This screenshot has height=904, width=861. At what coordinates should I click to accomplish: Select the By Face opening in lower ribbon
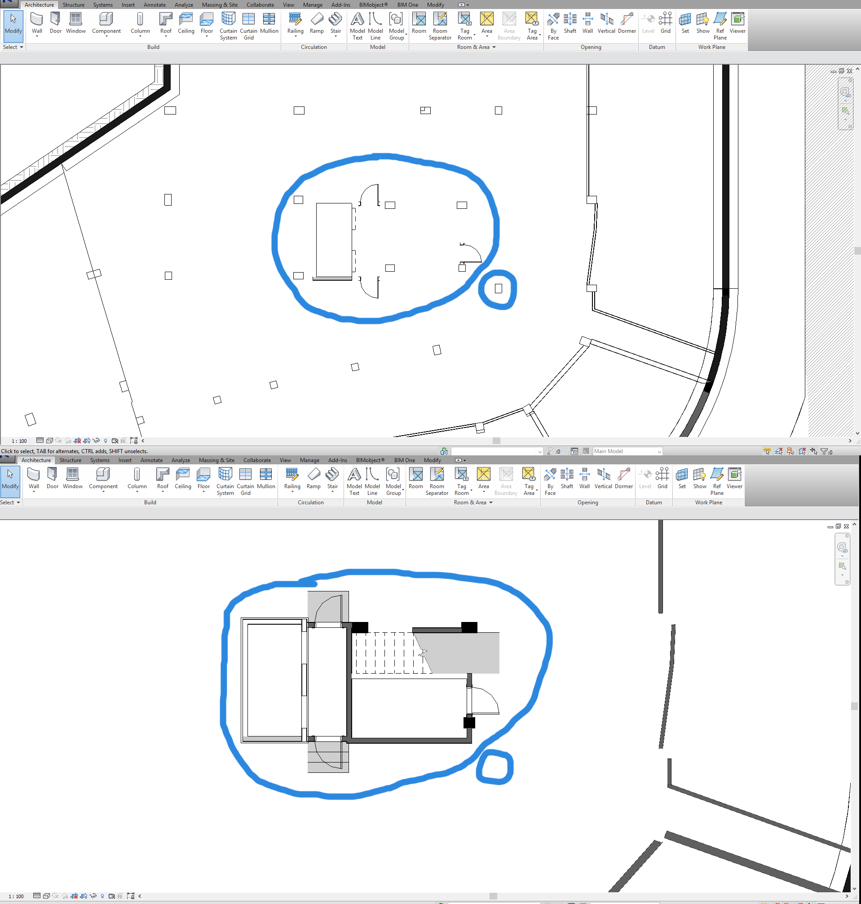(550, 481)
